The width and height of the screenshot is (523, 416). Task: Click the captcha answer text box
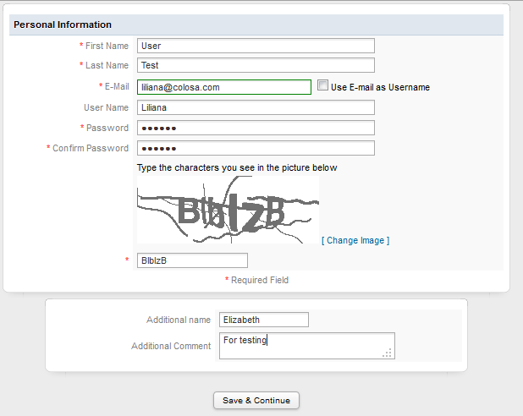point(192,260)
